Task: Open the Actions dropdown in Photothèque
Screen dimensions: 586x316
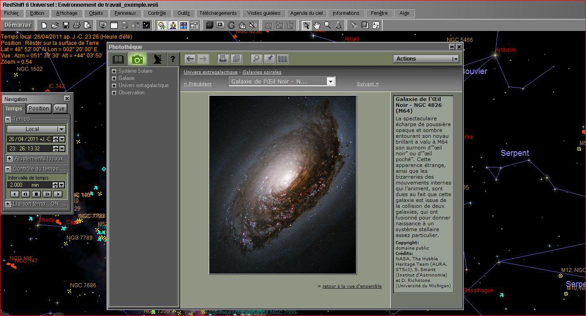Action: click(426, 59)
